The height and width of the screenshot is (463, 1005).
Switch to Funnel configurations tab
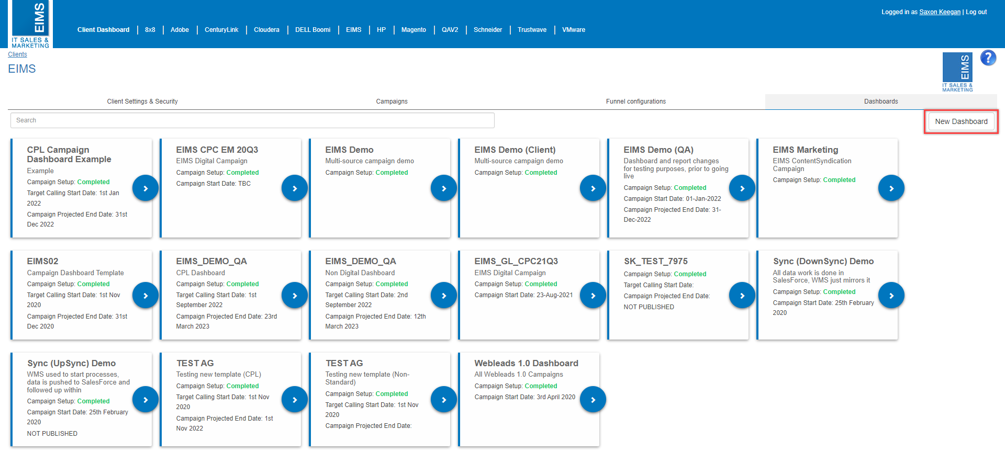tap(636, 101)
